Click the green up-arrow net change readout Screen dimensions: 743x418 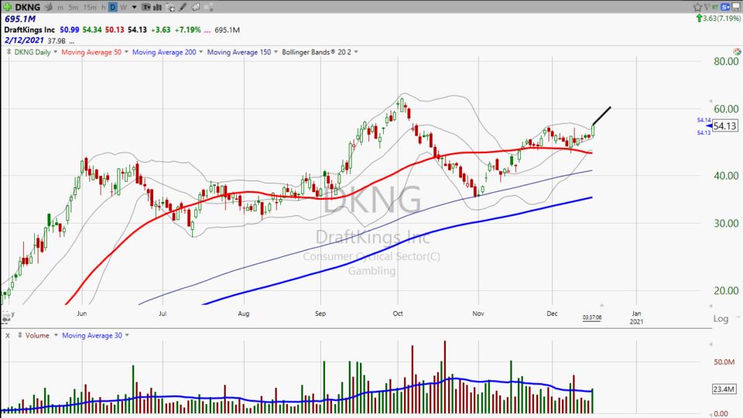(718, 19)
